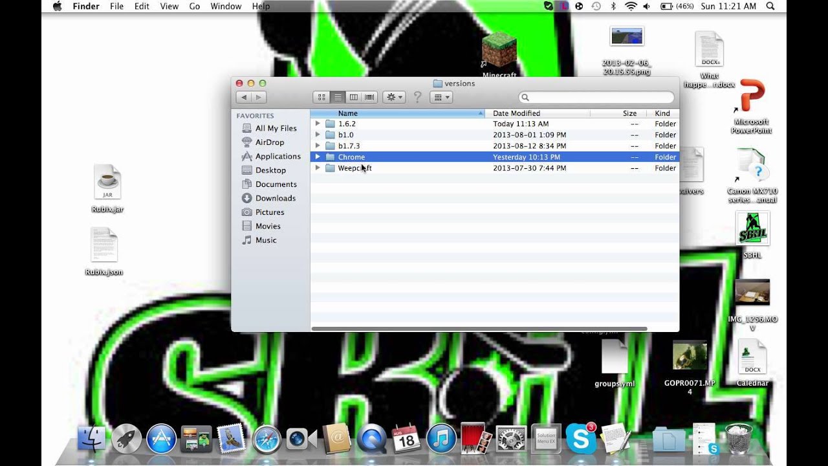Select the b1.7.3 folder row

494,146
